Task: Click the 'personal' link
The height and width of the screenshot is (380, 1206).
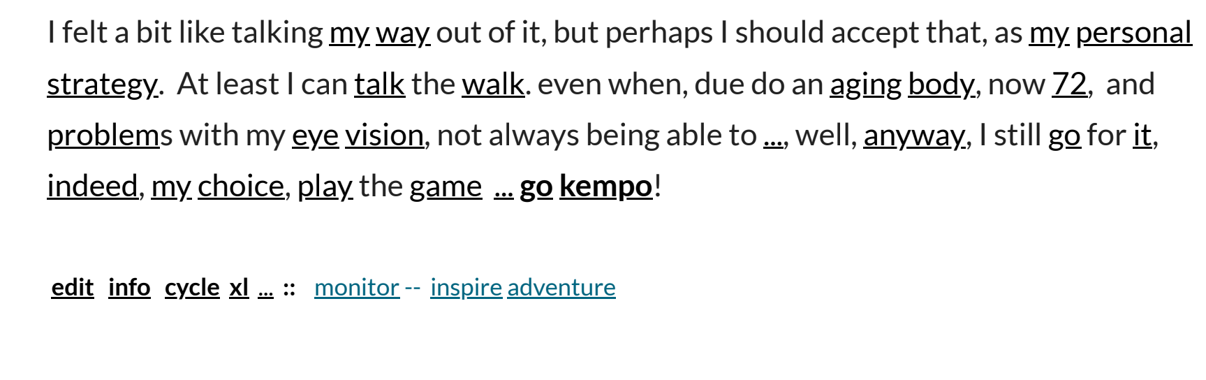Action: [x=1133, y=34]
